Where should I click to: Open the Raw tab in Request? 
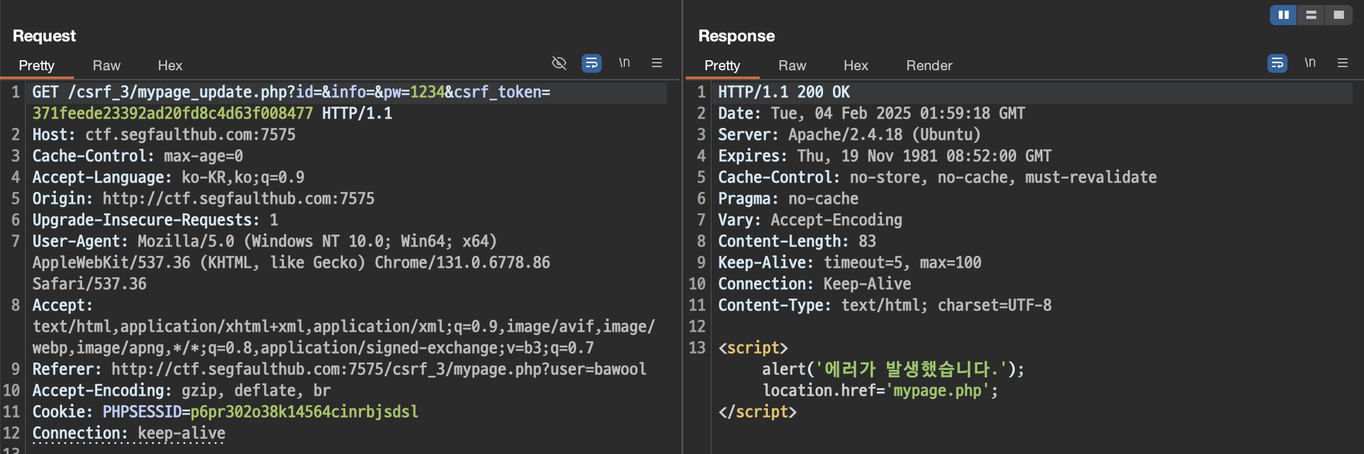tap(107, 66)
